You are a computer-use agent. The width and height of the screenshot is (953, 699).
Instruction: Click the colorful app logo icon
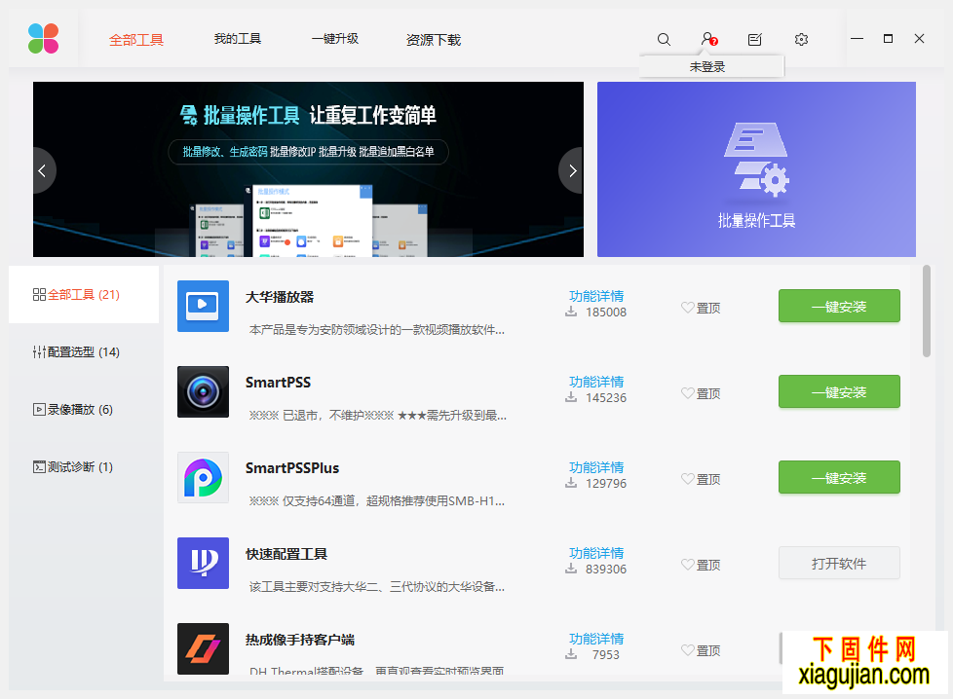pos(43,39)
